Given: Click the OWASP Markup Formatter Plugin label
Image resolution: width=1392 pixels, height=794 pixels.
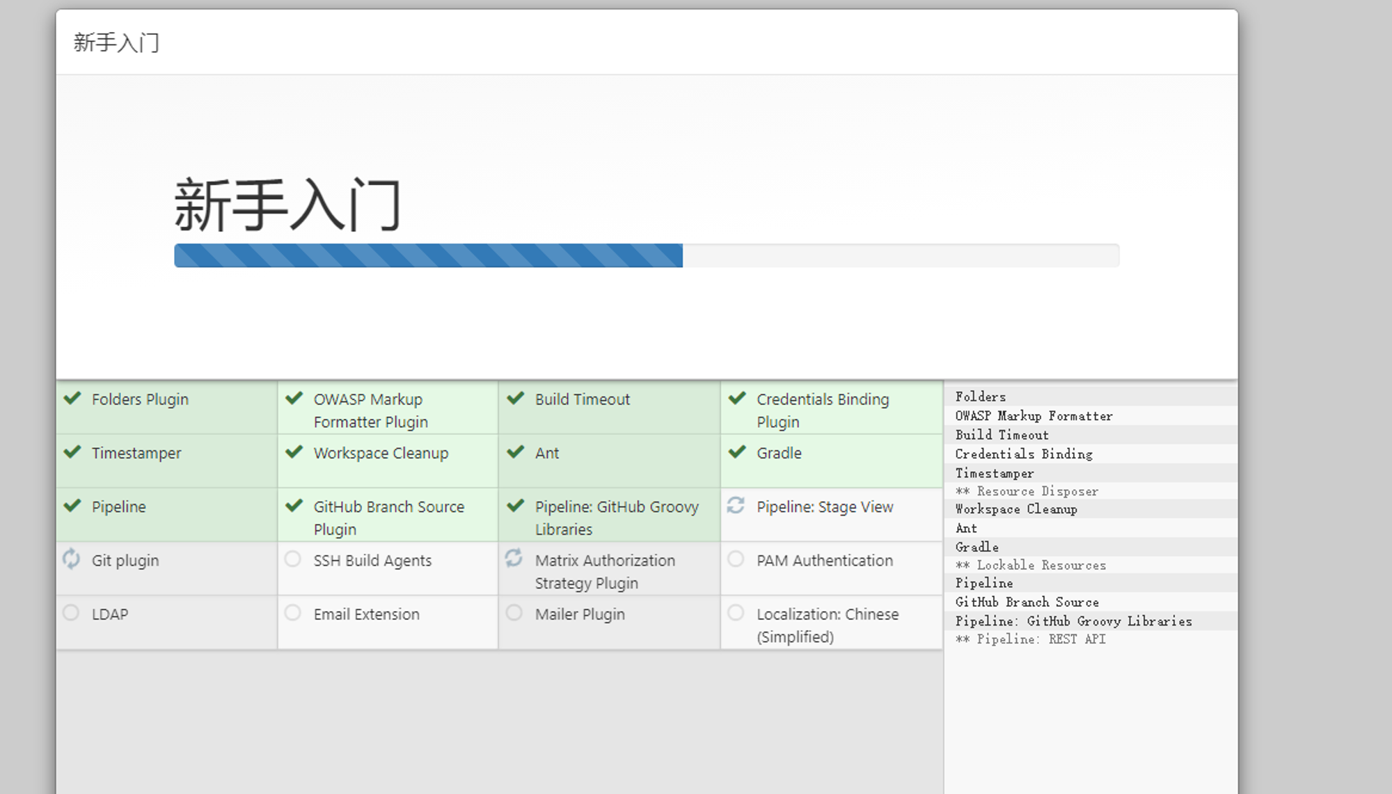Looking at the screenshot, I should 370,411.
